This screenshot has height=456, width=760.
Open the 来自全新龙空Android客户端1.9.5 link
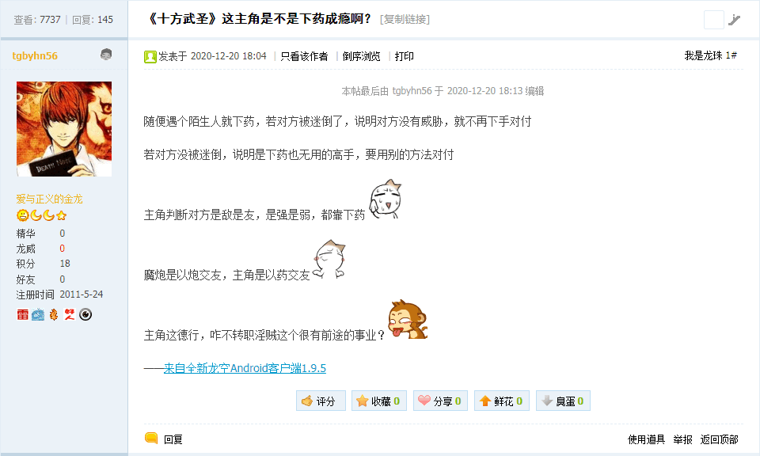[x=245, y=368]
